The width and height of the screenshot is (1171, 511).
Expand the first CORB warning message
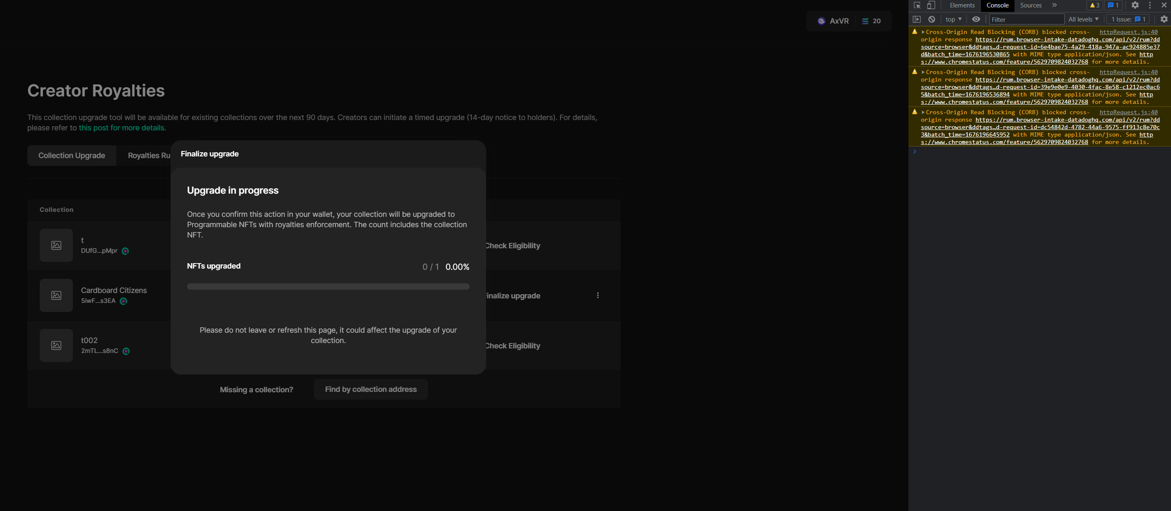(923, 32)
